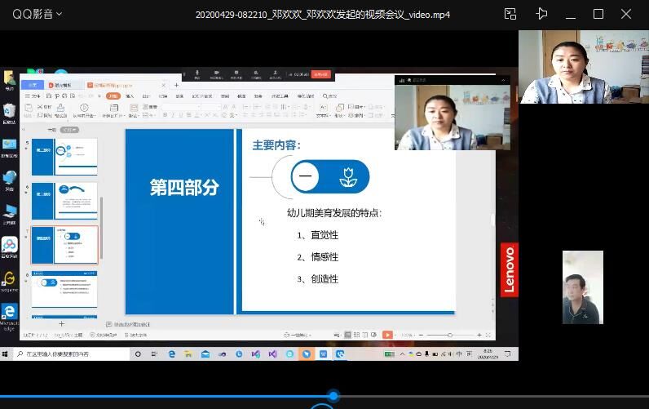Viewport: 649px width, 409px height.
Task: Click the microphone icon in meeting toolbar
Action: click(x=196, y=74)
